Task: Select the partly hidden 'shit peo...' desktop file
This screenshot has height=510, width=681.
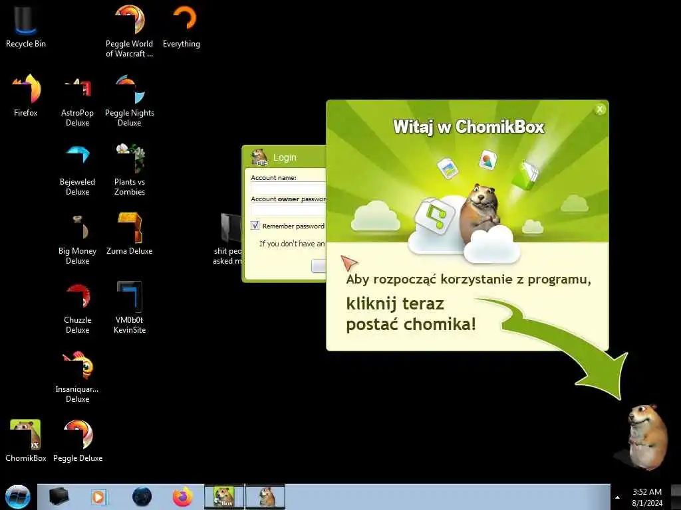Action: 227,238
